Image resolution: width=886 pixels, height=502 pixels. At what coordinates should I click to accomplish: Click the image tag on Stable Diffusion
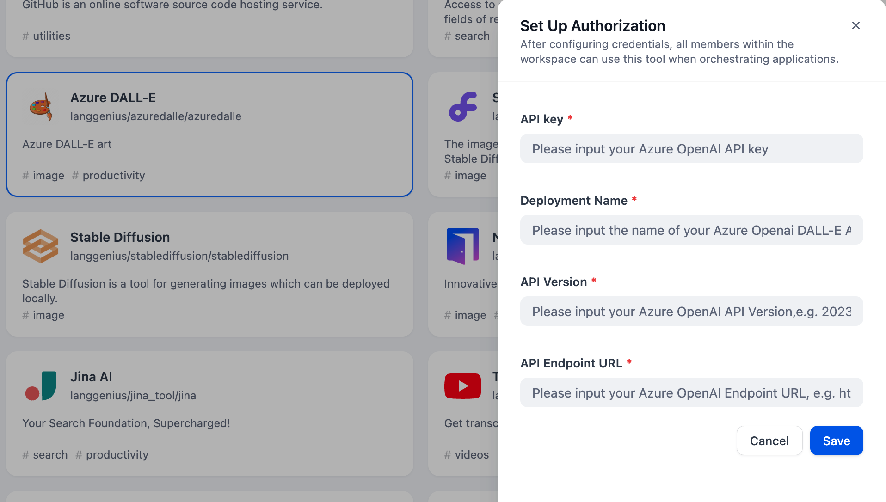[48, 315]
